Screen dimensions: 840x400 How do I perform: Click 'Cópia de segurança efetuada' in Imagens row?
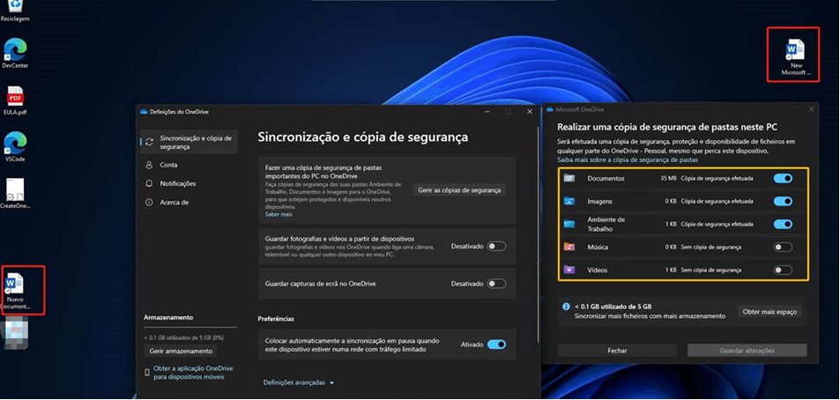[x=717, y=202]
